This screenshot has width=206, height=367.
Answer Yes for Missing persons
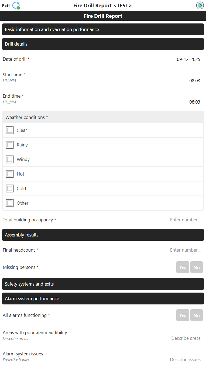point(183,267)
